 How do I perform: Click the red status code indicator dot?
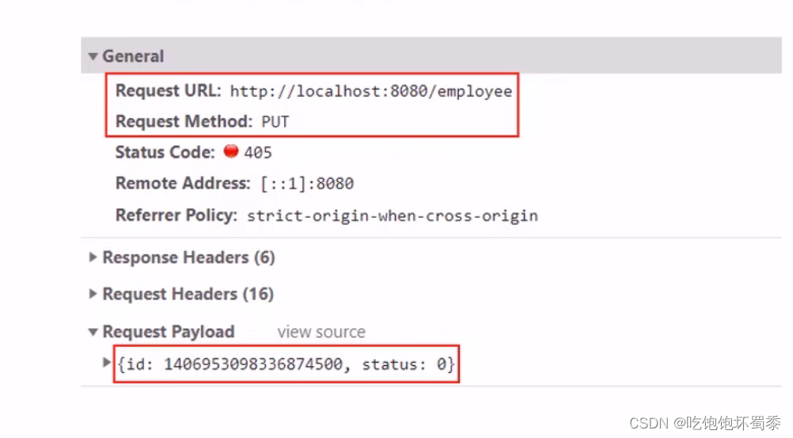(x=231, y=151)
